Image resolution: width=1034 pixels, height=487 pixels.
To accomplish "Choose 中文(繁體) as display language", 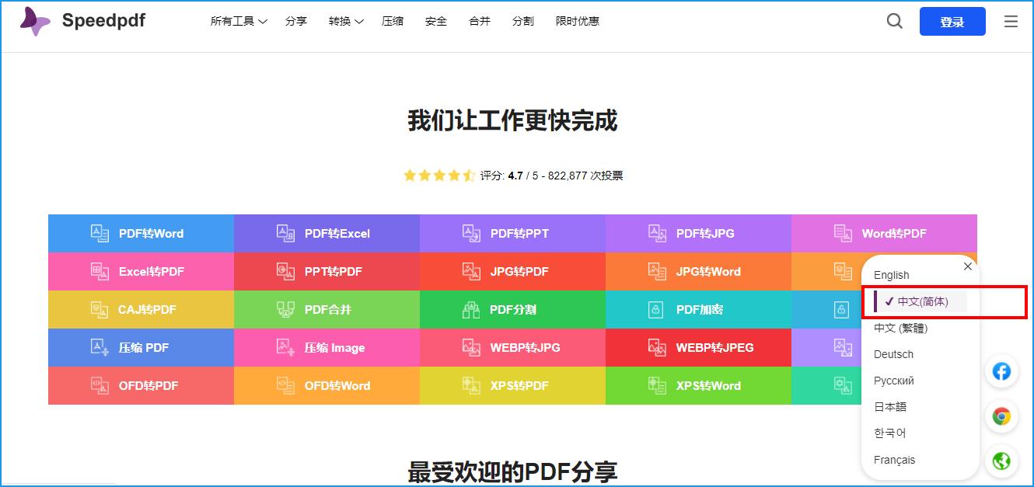I will pos(899,327).
